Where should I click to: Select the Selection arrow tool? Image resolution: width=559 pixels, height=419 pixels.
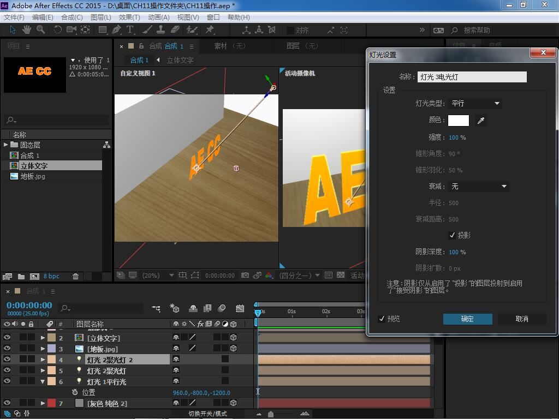coord(13,30)
